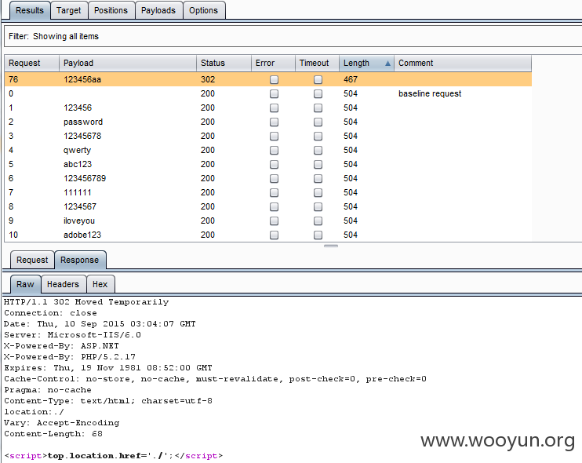Toggle Timeout checkbox for payload adobe123
This screenshot has height=463, width=582.
pyautogui.click(x=318, y=235)
